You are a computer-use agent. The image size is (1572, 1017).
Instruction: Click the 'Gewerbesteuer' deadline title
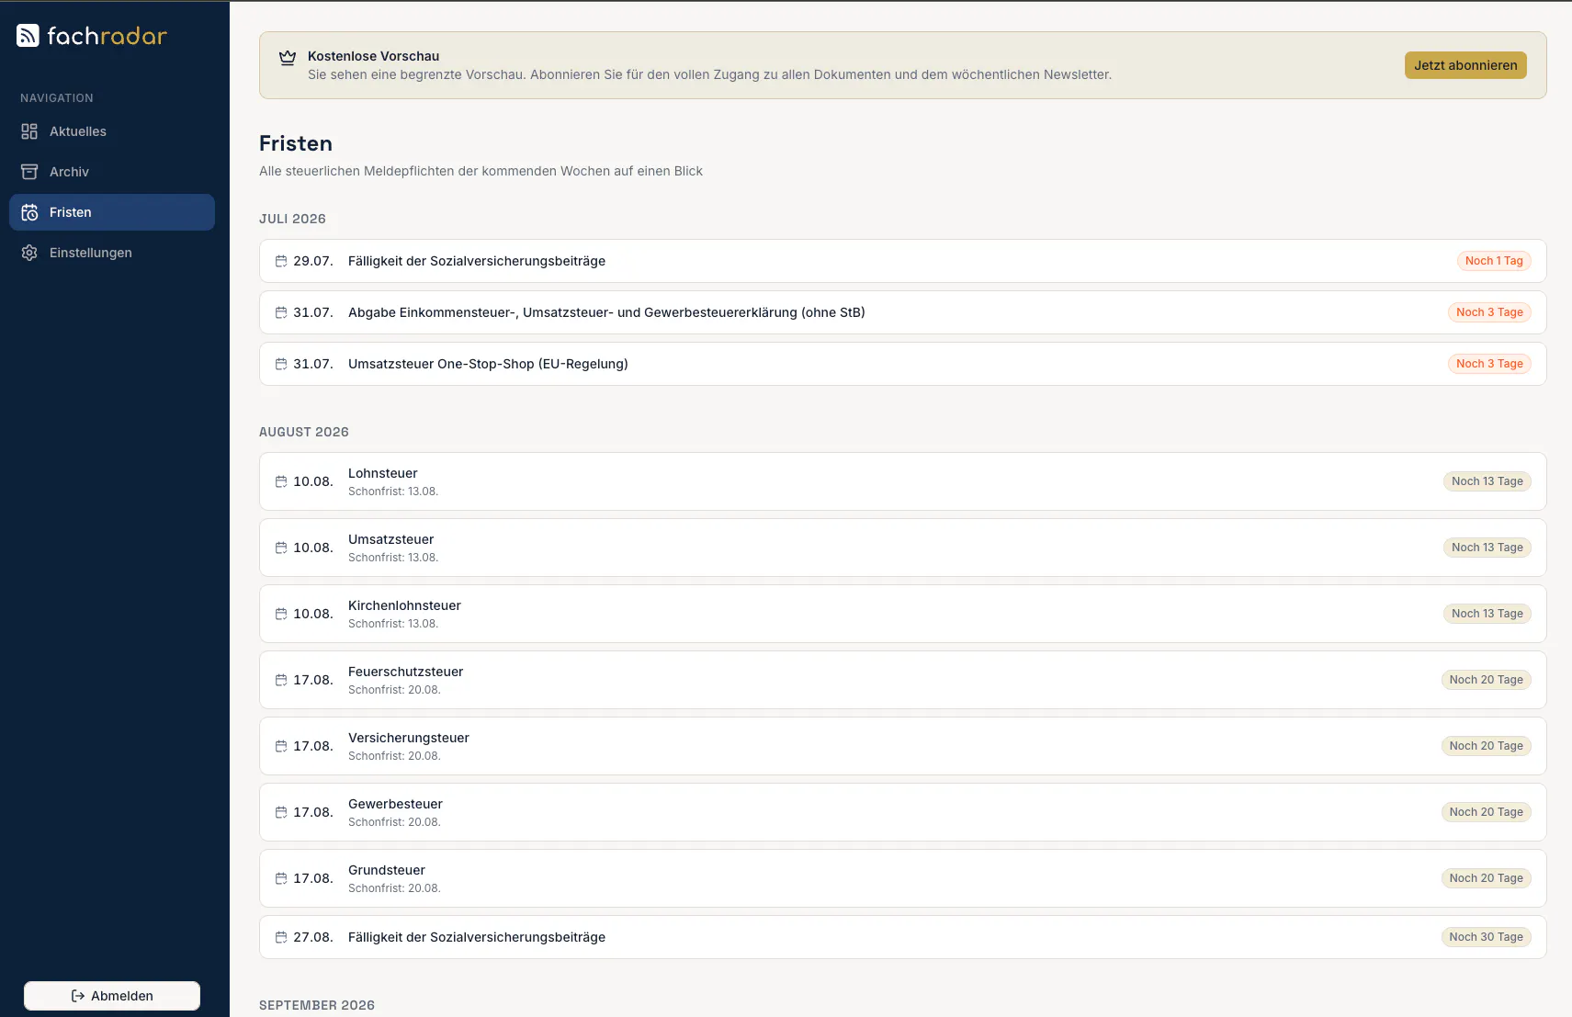coord(395,804)
